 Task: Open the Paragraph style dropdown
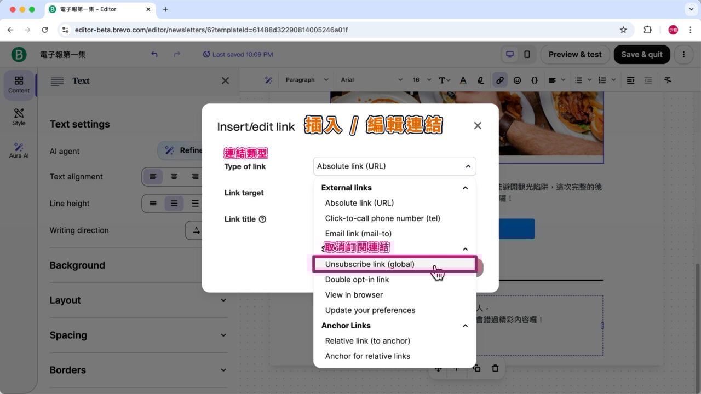coord(306,79)
